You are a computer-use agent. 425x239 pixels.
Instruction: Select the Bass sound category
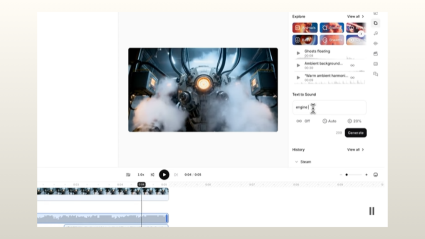pos(305,40)
